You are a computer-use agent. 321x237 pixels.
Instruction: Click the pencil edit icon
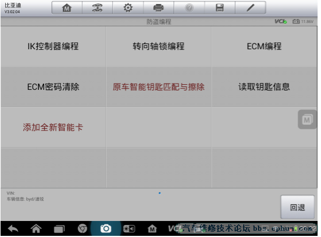(251, 8)
